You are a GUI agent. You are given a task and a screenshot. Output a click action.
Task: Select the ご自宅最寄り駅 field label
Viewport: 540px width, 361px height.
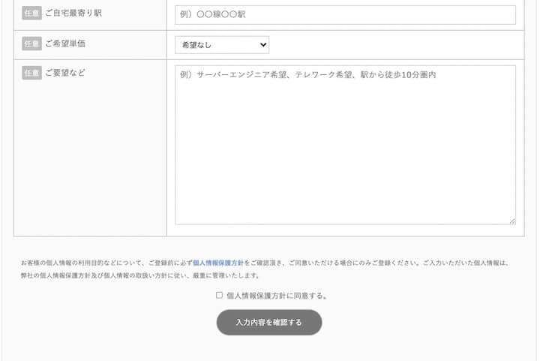point(73,14)
